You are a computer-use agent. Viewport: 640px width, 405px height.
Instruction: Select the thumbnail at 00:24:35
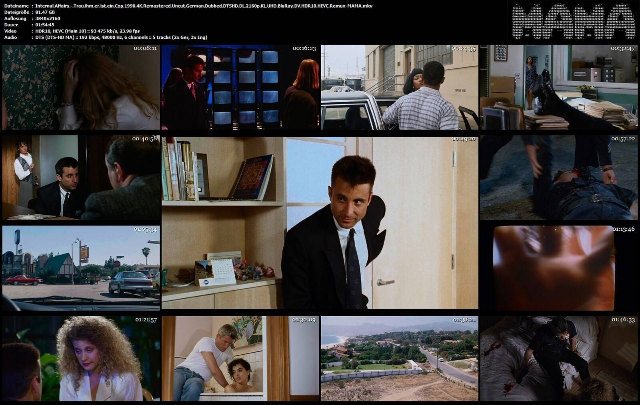pyautogui.click(x=400, y=87)
